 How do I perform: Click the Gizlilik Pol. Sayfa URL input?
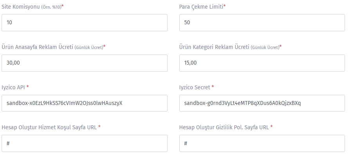[262, 143]
